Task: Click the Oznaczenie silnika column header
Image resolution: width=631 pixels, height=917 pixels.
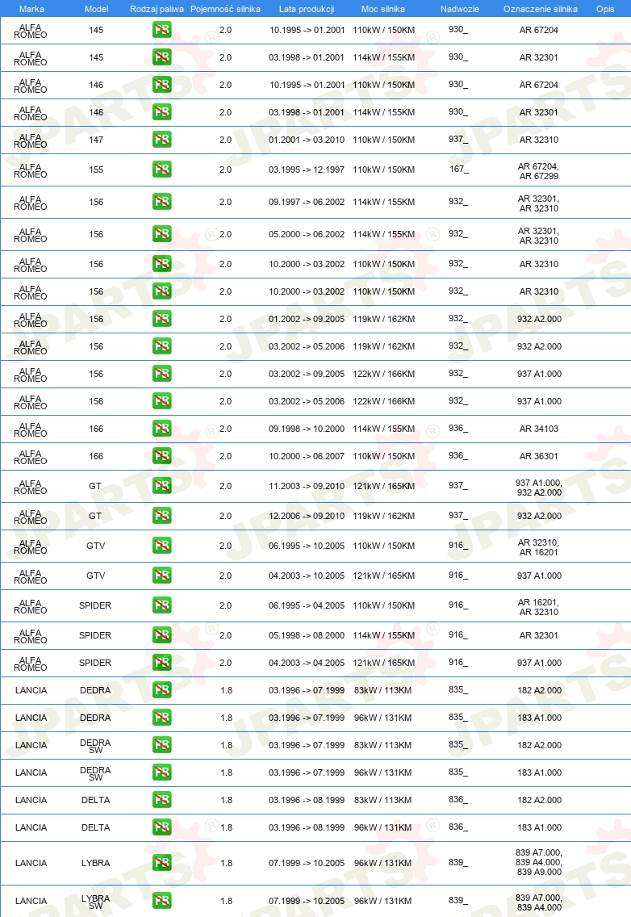Action: (x=541, y=9)
